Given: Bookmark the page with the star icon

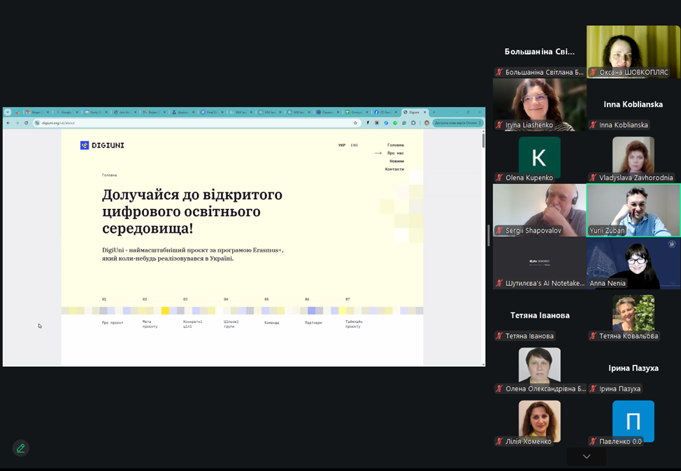Looking at the screenshot, I should (355, 123).
